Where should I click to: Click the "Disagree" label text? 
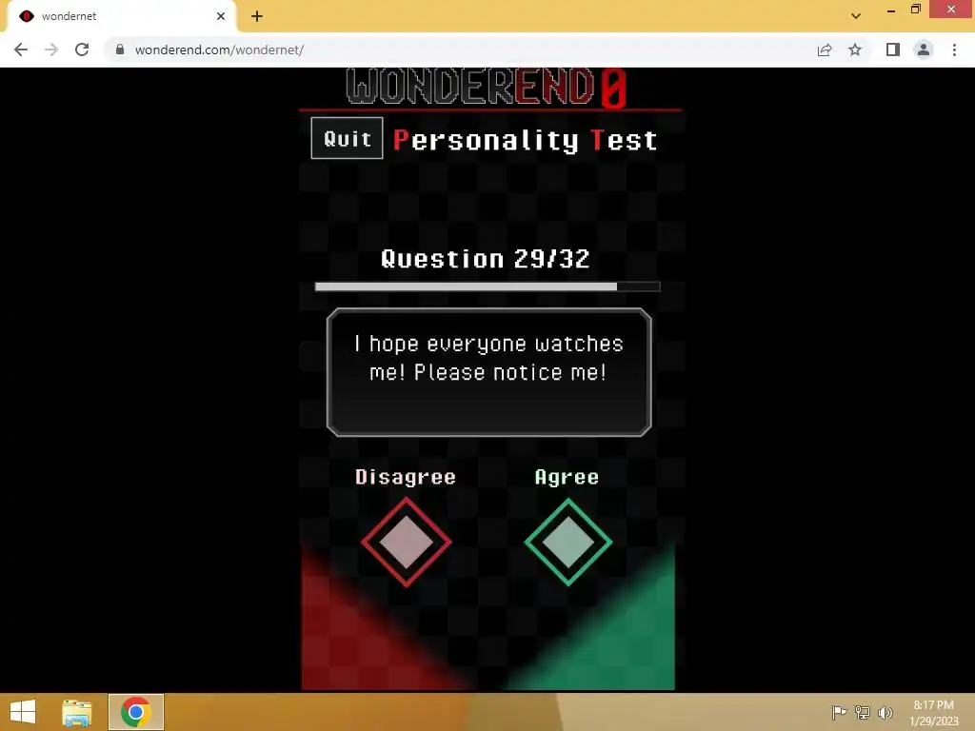click(x=406, y=477)
